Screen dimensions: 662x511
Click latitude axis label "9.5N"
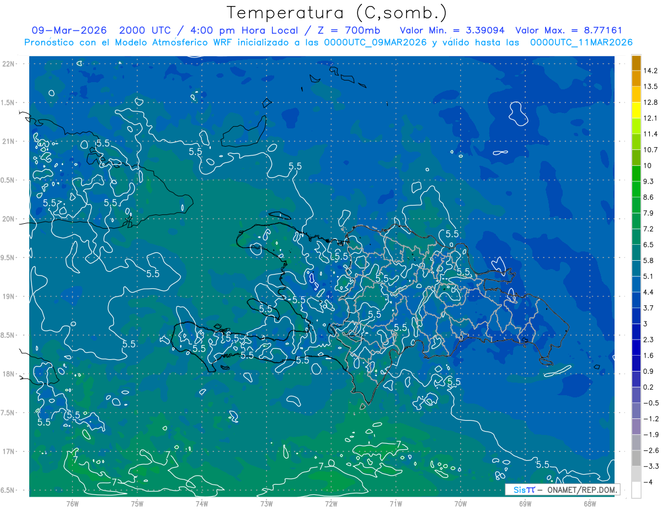tap(8, 257)
